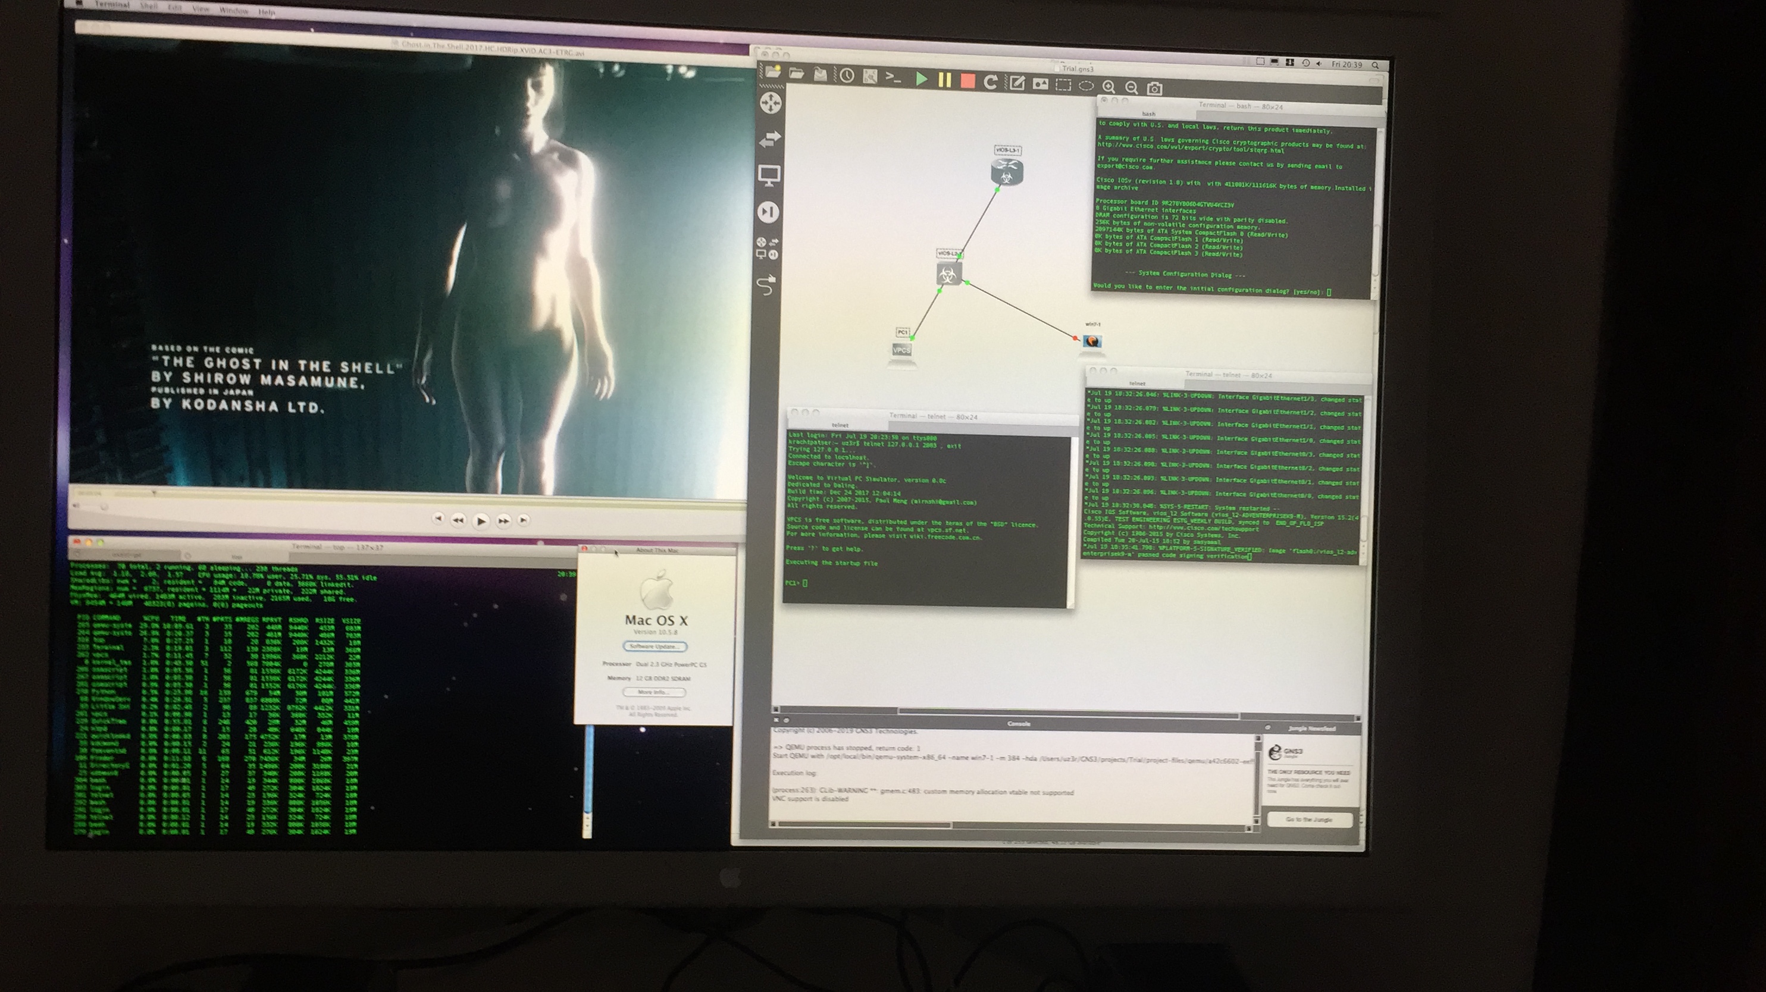This screenshot has height=992, width=1766.
Task: Toggle show interface labels icon in GNS3
Action: 870,77
